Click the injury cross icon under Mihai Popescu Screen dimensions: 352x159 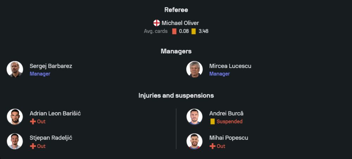(212, 146)
